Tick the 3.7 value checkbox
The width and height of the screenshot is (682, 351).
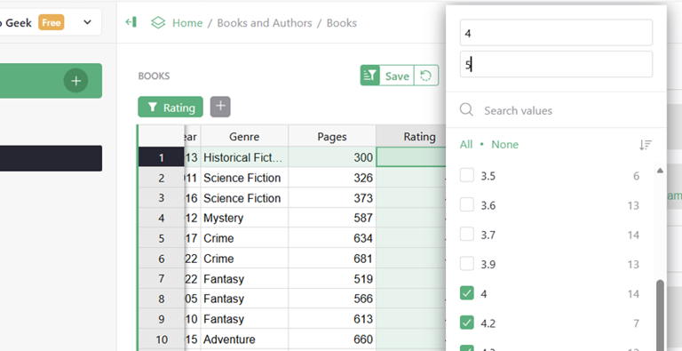[467, 235]
